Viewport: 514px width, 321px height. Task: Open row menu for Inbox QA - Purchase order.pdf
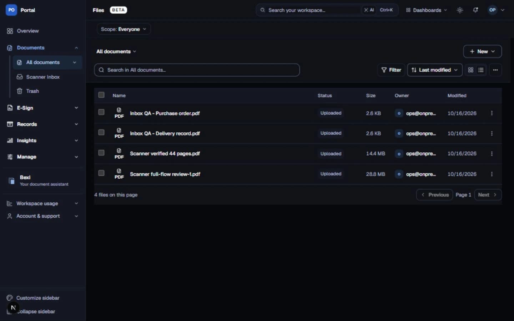click(492, 113)
